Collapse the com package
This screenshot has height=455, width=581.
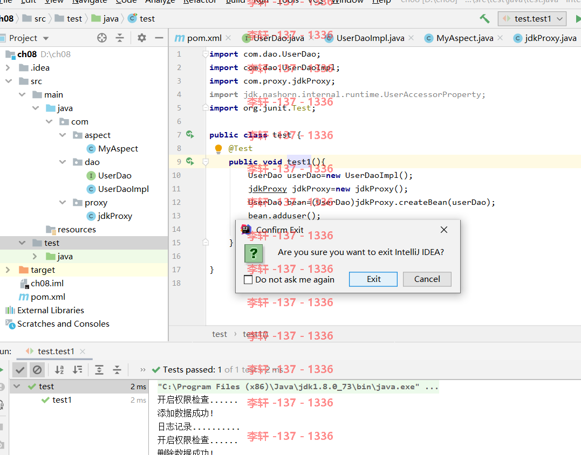[49, 121]
